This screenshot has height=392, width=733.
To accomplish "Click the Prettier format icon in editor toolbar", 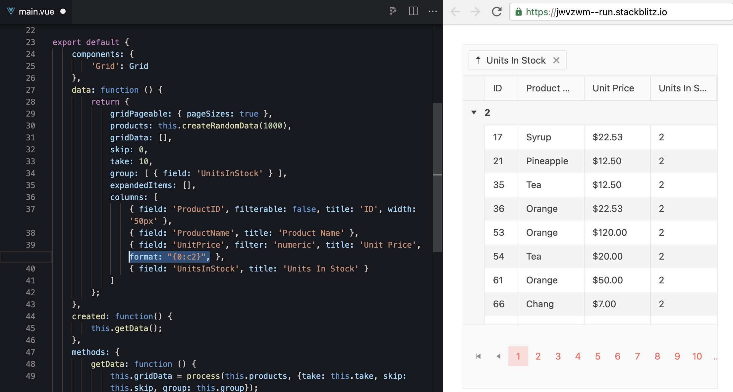I will [393, 11].
